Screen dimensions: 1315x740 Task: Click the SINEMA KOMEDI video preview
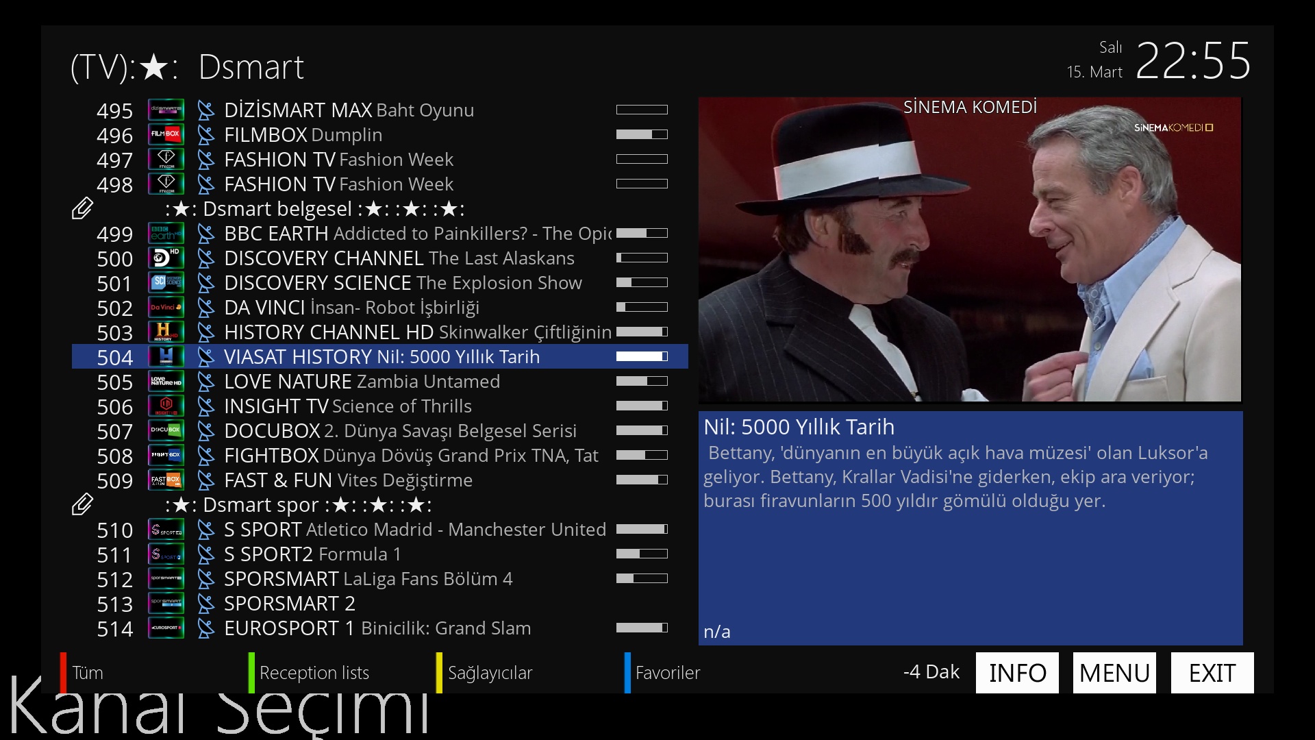click(970, 249)
